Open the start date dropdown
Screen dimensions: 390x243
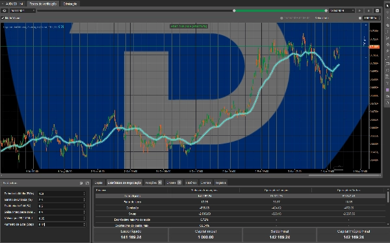[23, 10]
